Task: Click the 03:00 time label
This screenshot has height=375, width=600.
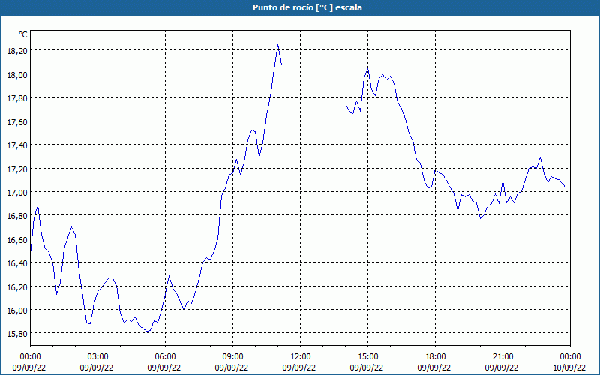Action: (x=98, y=357)
